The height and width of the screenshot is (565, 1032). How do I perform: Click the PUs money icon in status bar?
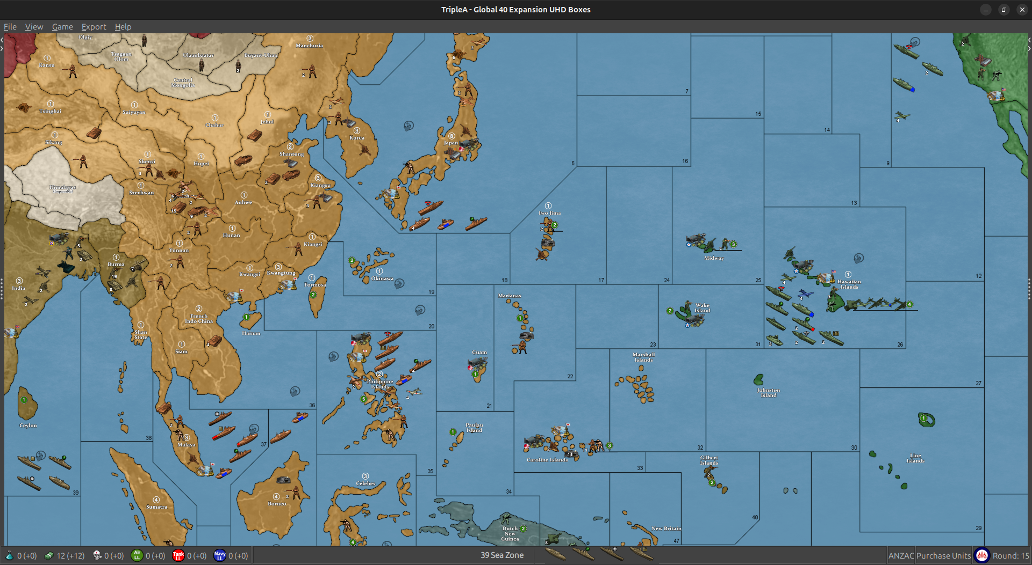coord(49,555)
